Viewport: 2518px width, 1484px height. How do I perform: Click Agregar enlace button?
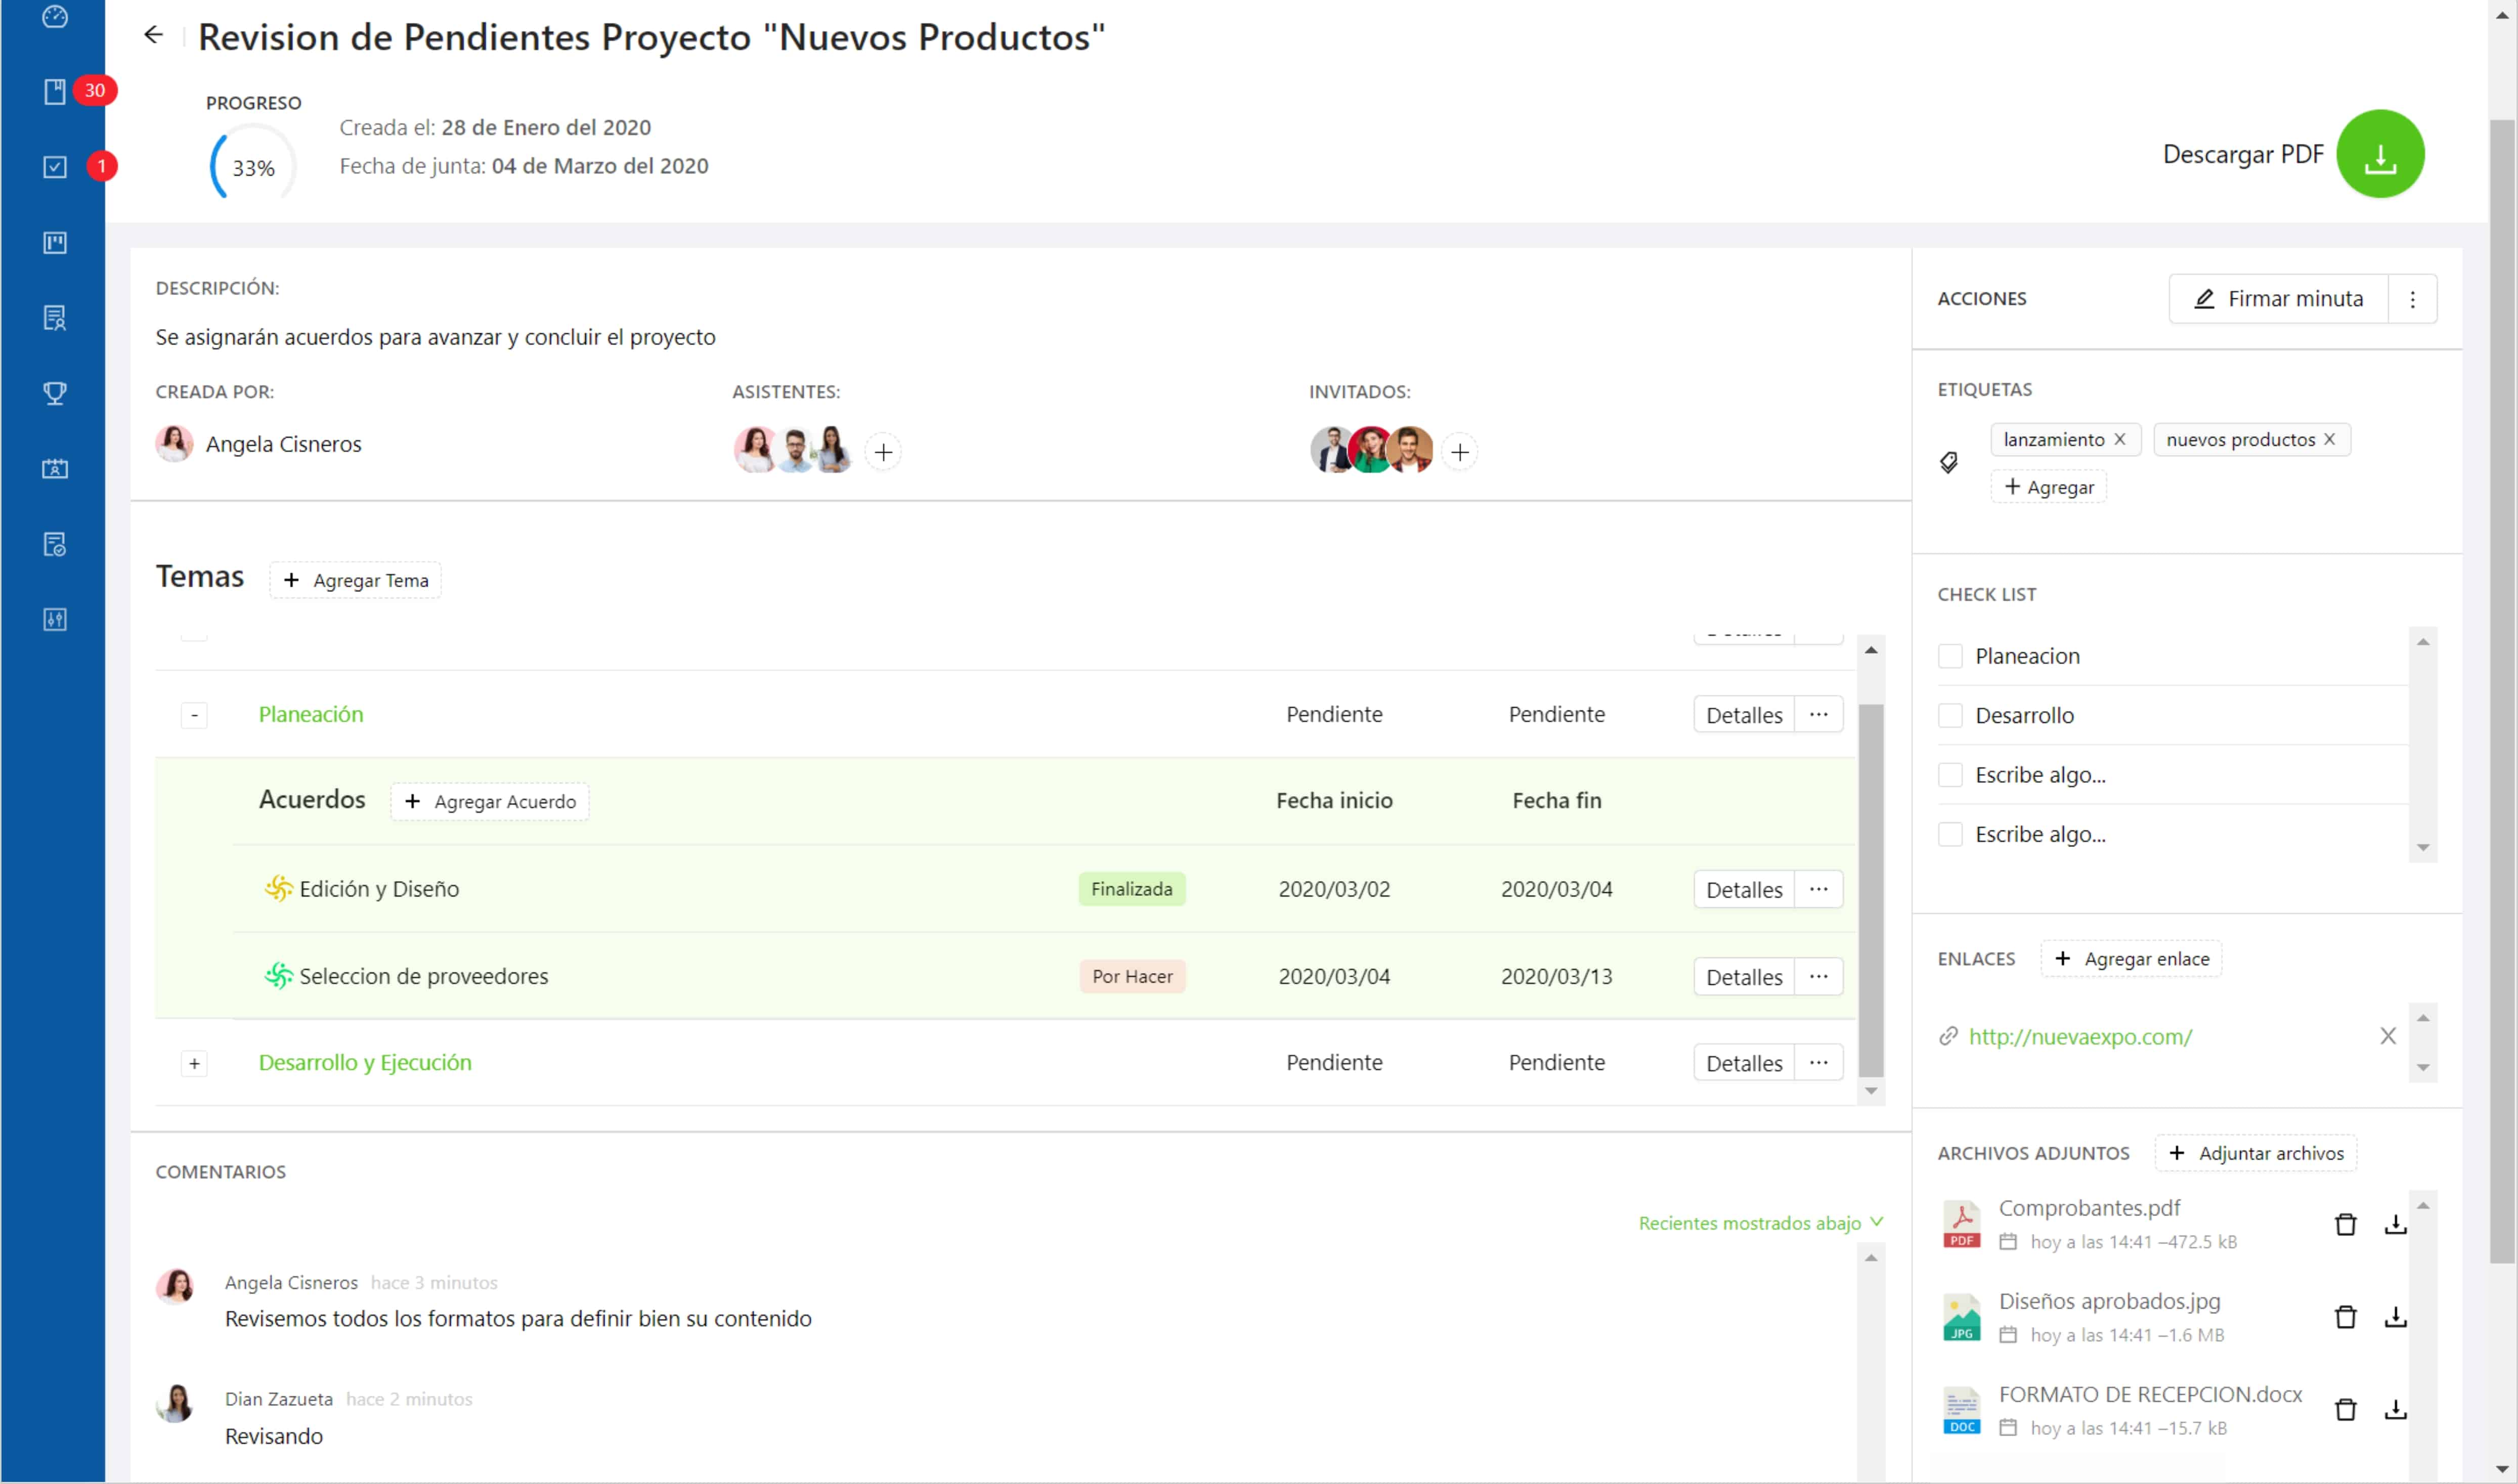tap(2130, 958)
